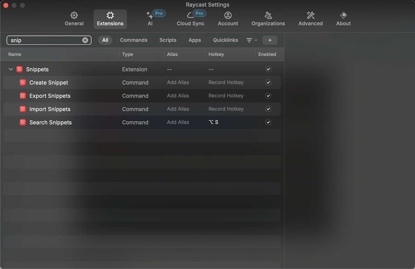Uncheck Enabled for Import Snippets
This screenshot has height=269, width=415.
(x=268, y=109)
